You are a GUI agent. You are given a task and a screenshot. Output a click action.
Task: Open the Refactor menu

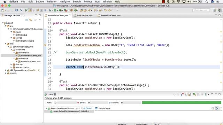(x=52, y=2)
